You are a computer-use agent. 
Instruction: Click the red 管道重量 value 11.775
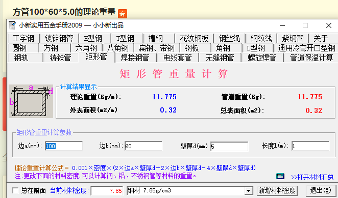point(310,97)
